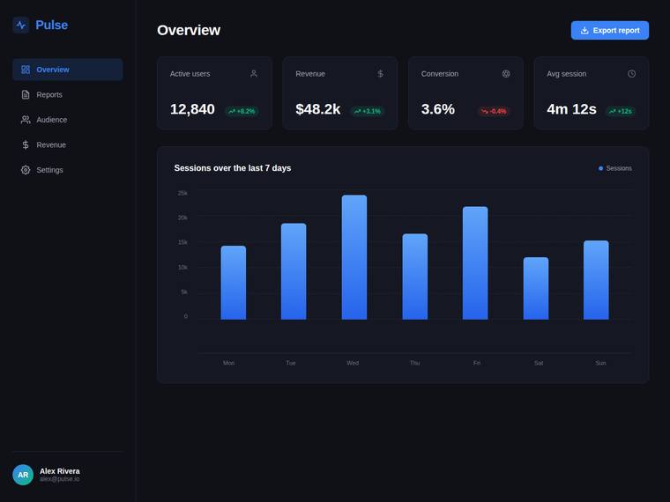Navigate to Revenue in sidebar
Viewport: 670px width, 502px height.
[x=68, y=145]
